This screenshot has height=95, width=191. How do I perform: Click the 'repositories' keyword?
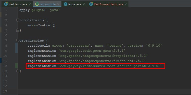click(x=32, y=20)
